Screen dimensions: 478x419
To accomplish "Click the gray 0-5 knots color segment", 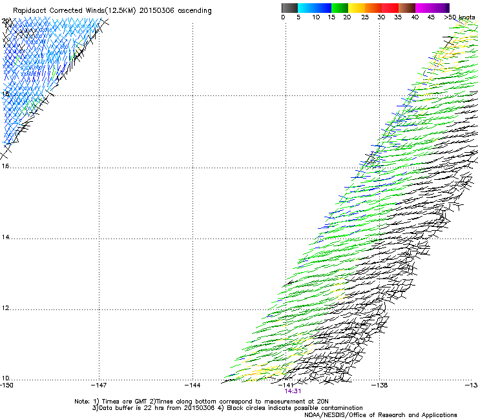I will (289, 8).
